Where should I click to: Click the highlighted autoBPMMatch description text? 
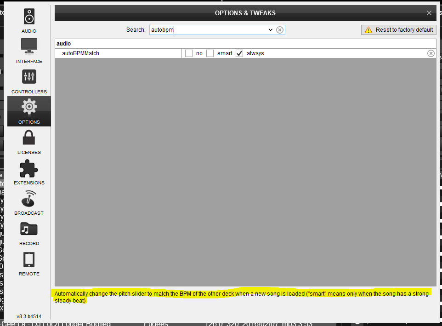point(242,297)
